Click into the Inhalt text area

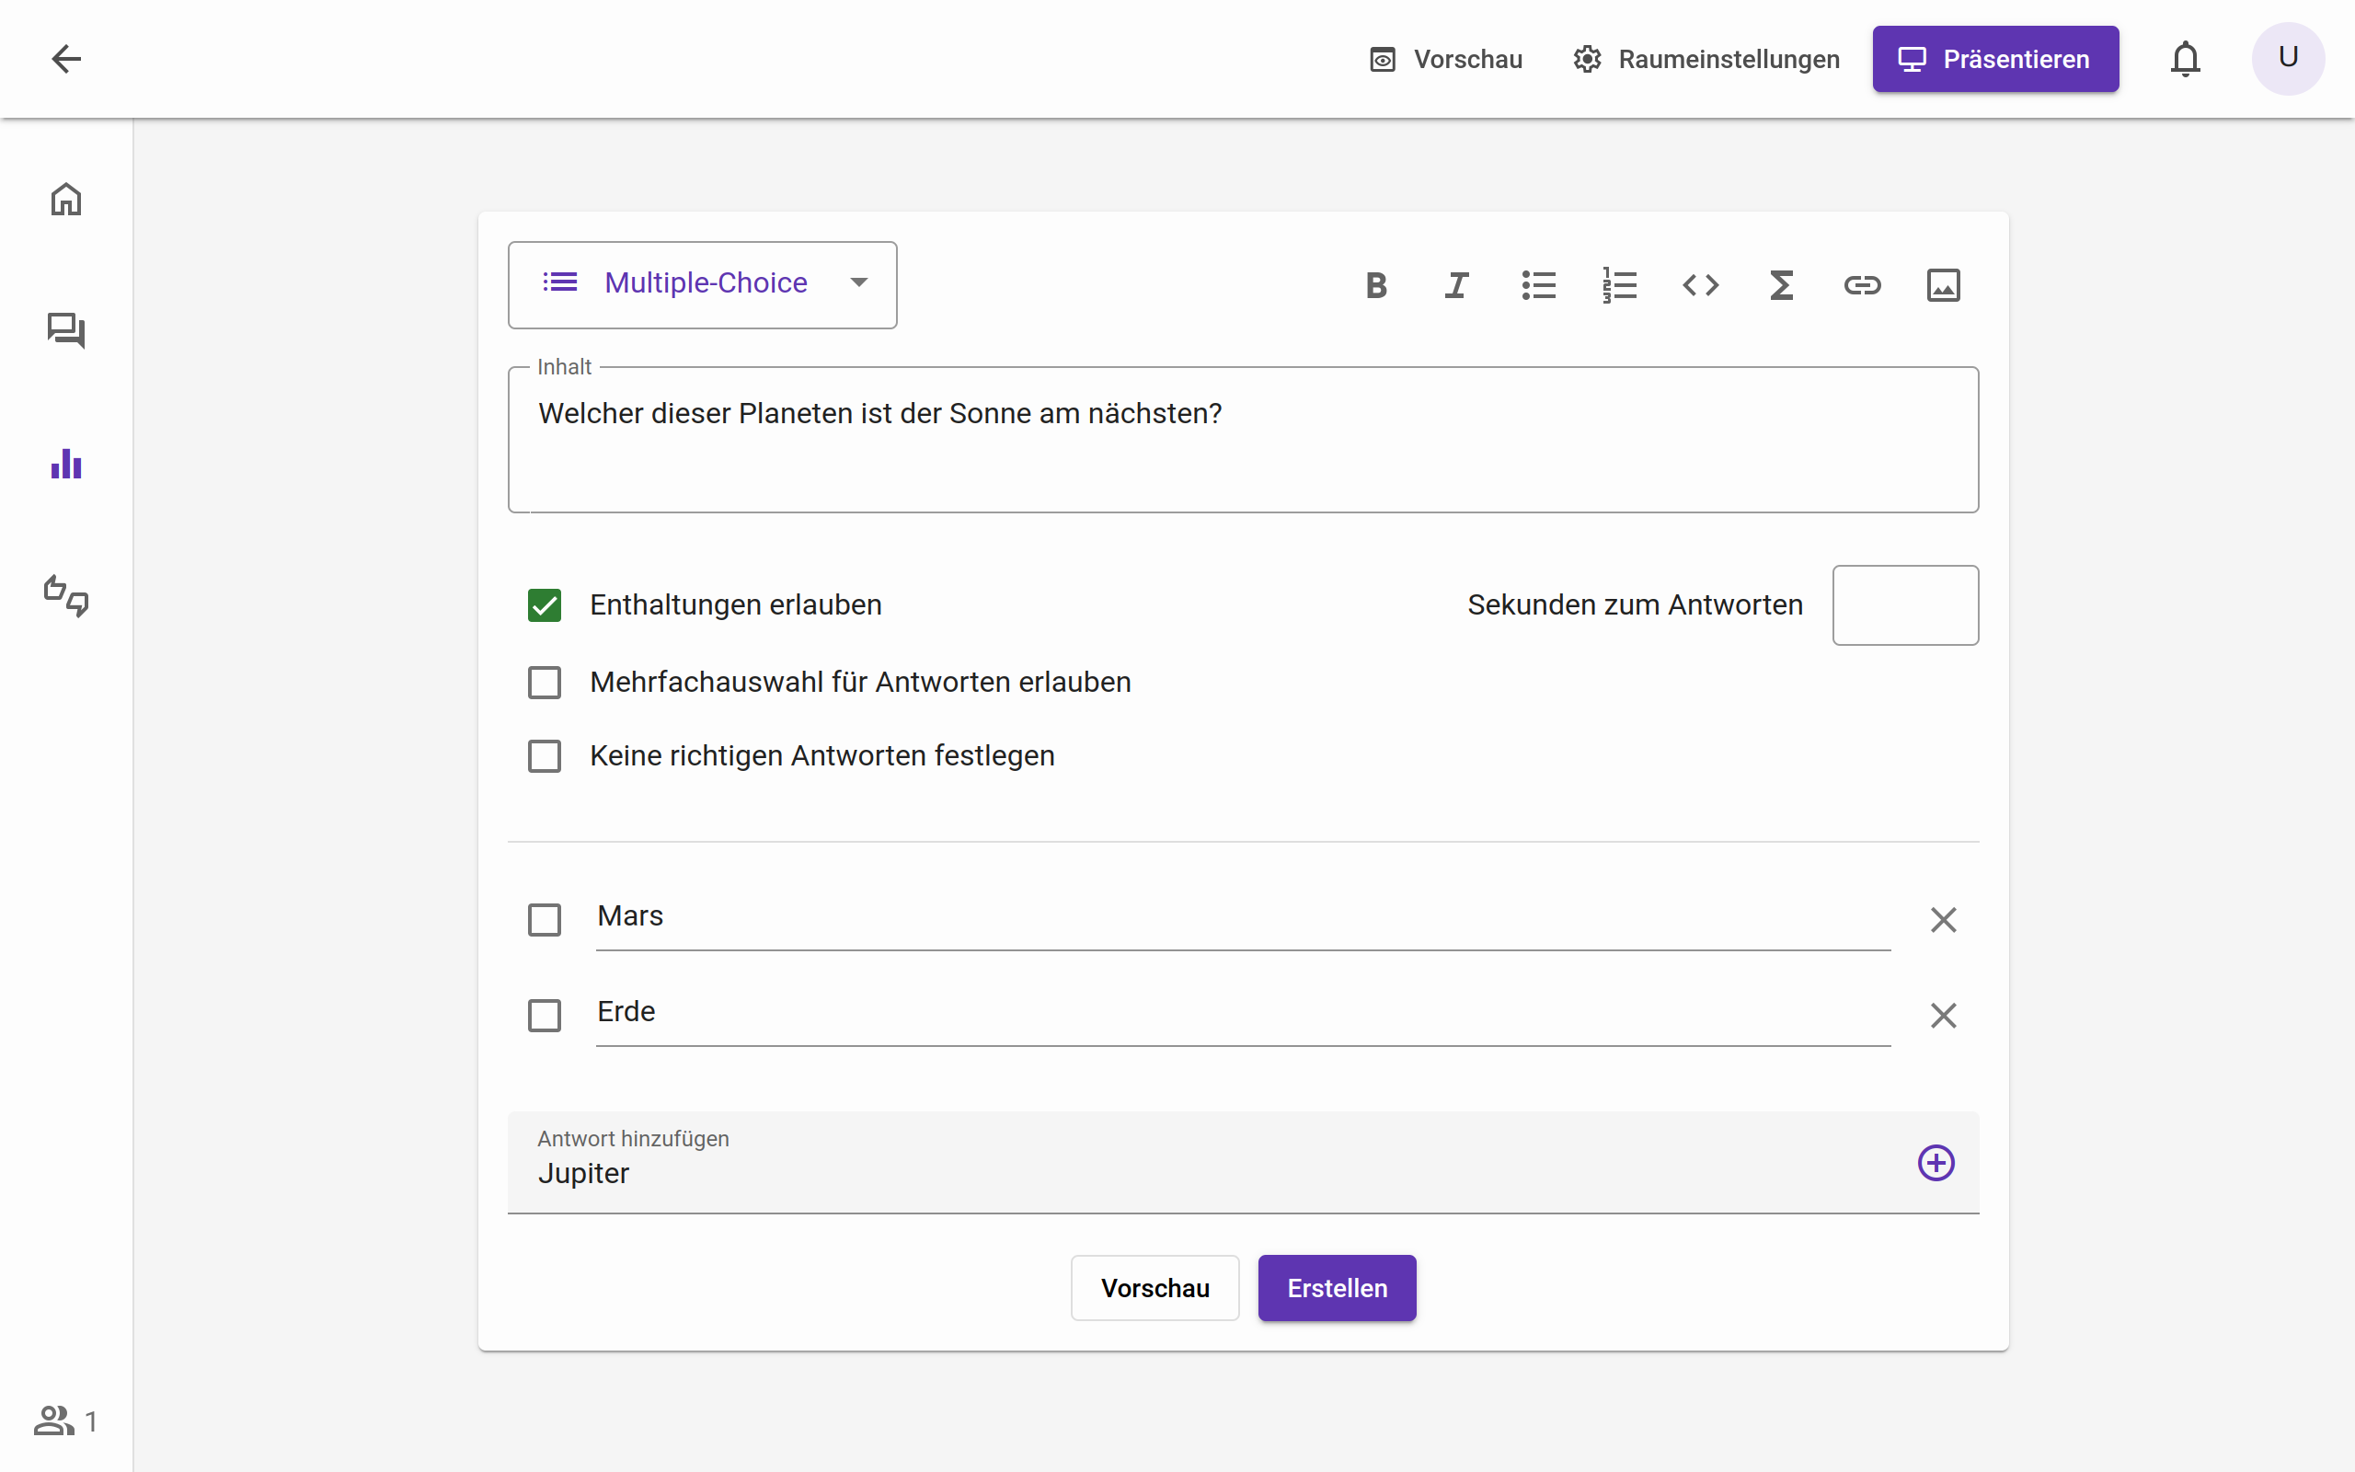pyautogui.click(x=1243, y=439)
